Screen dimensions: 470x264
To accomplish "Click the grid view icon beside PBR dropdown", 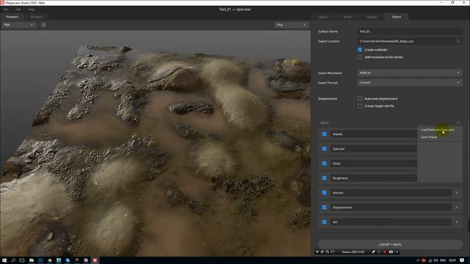I will 43,25.
